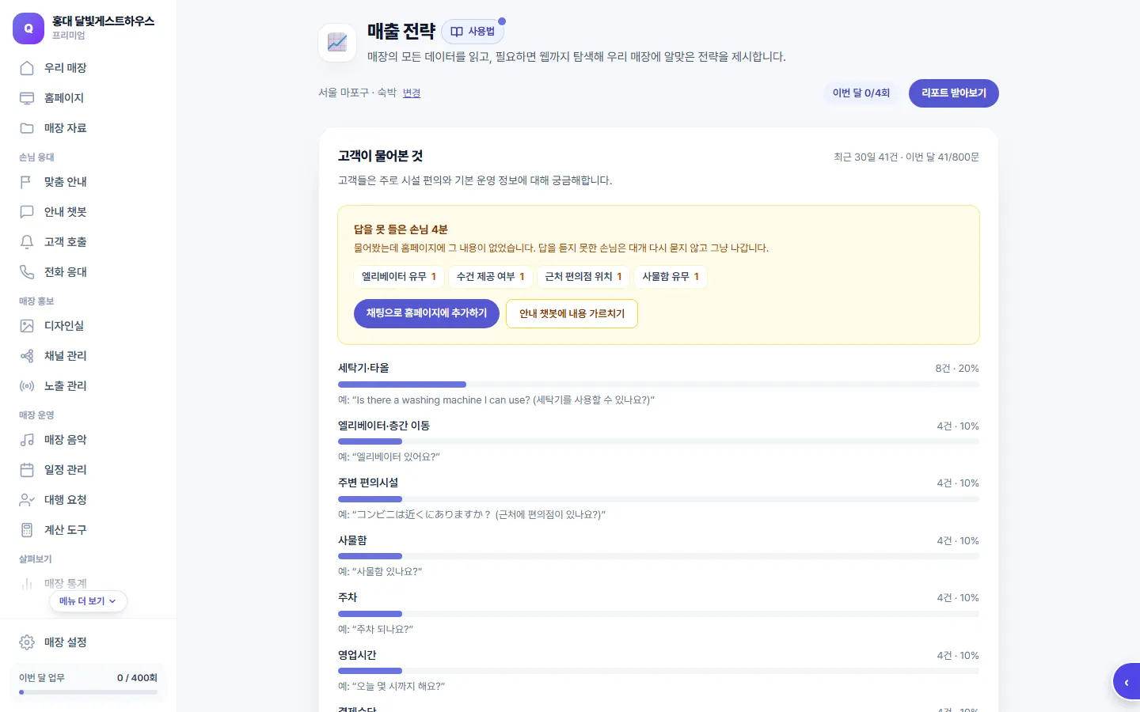Screen dimensions: 1140x712
Task: Click the "오늘 몇 시까지 해요?" example text
Action: (391, 687)
